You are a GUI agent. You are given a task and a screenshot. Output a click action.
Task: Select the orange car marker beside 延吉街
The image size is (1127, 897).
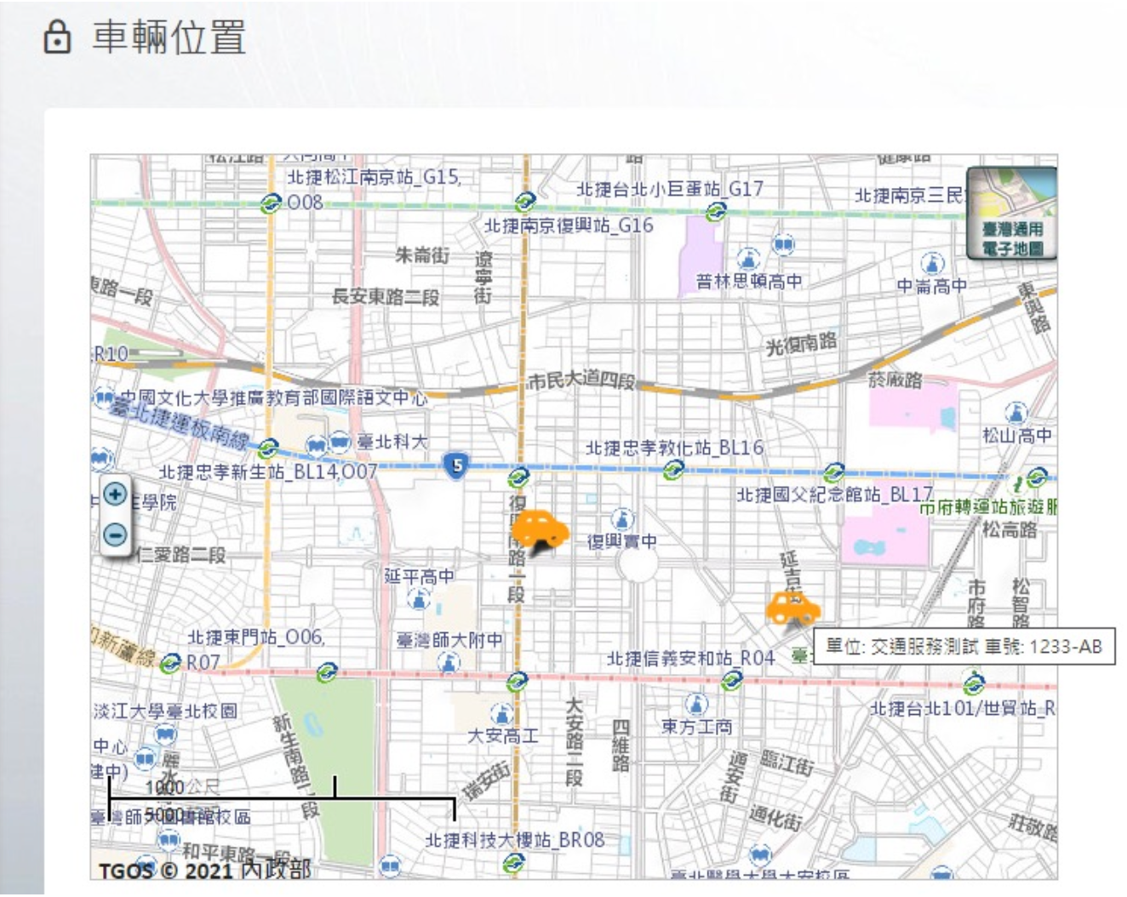click(x=793, y=608)
